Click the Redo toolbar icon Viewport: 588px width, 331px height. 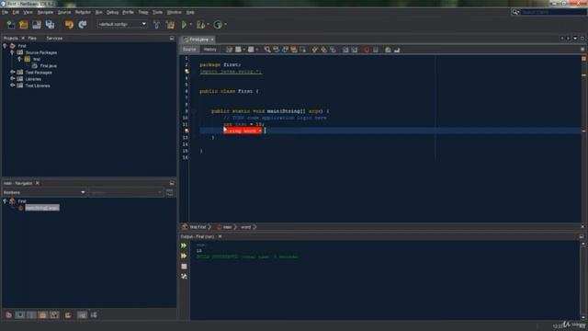coord(83,25)
